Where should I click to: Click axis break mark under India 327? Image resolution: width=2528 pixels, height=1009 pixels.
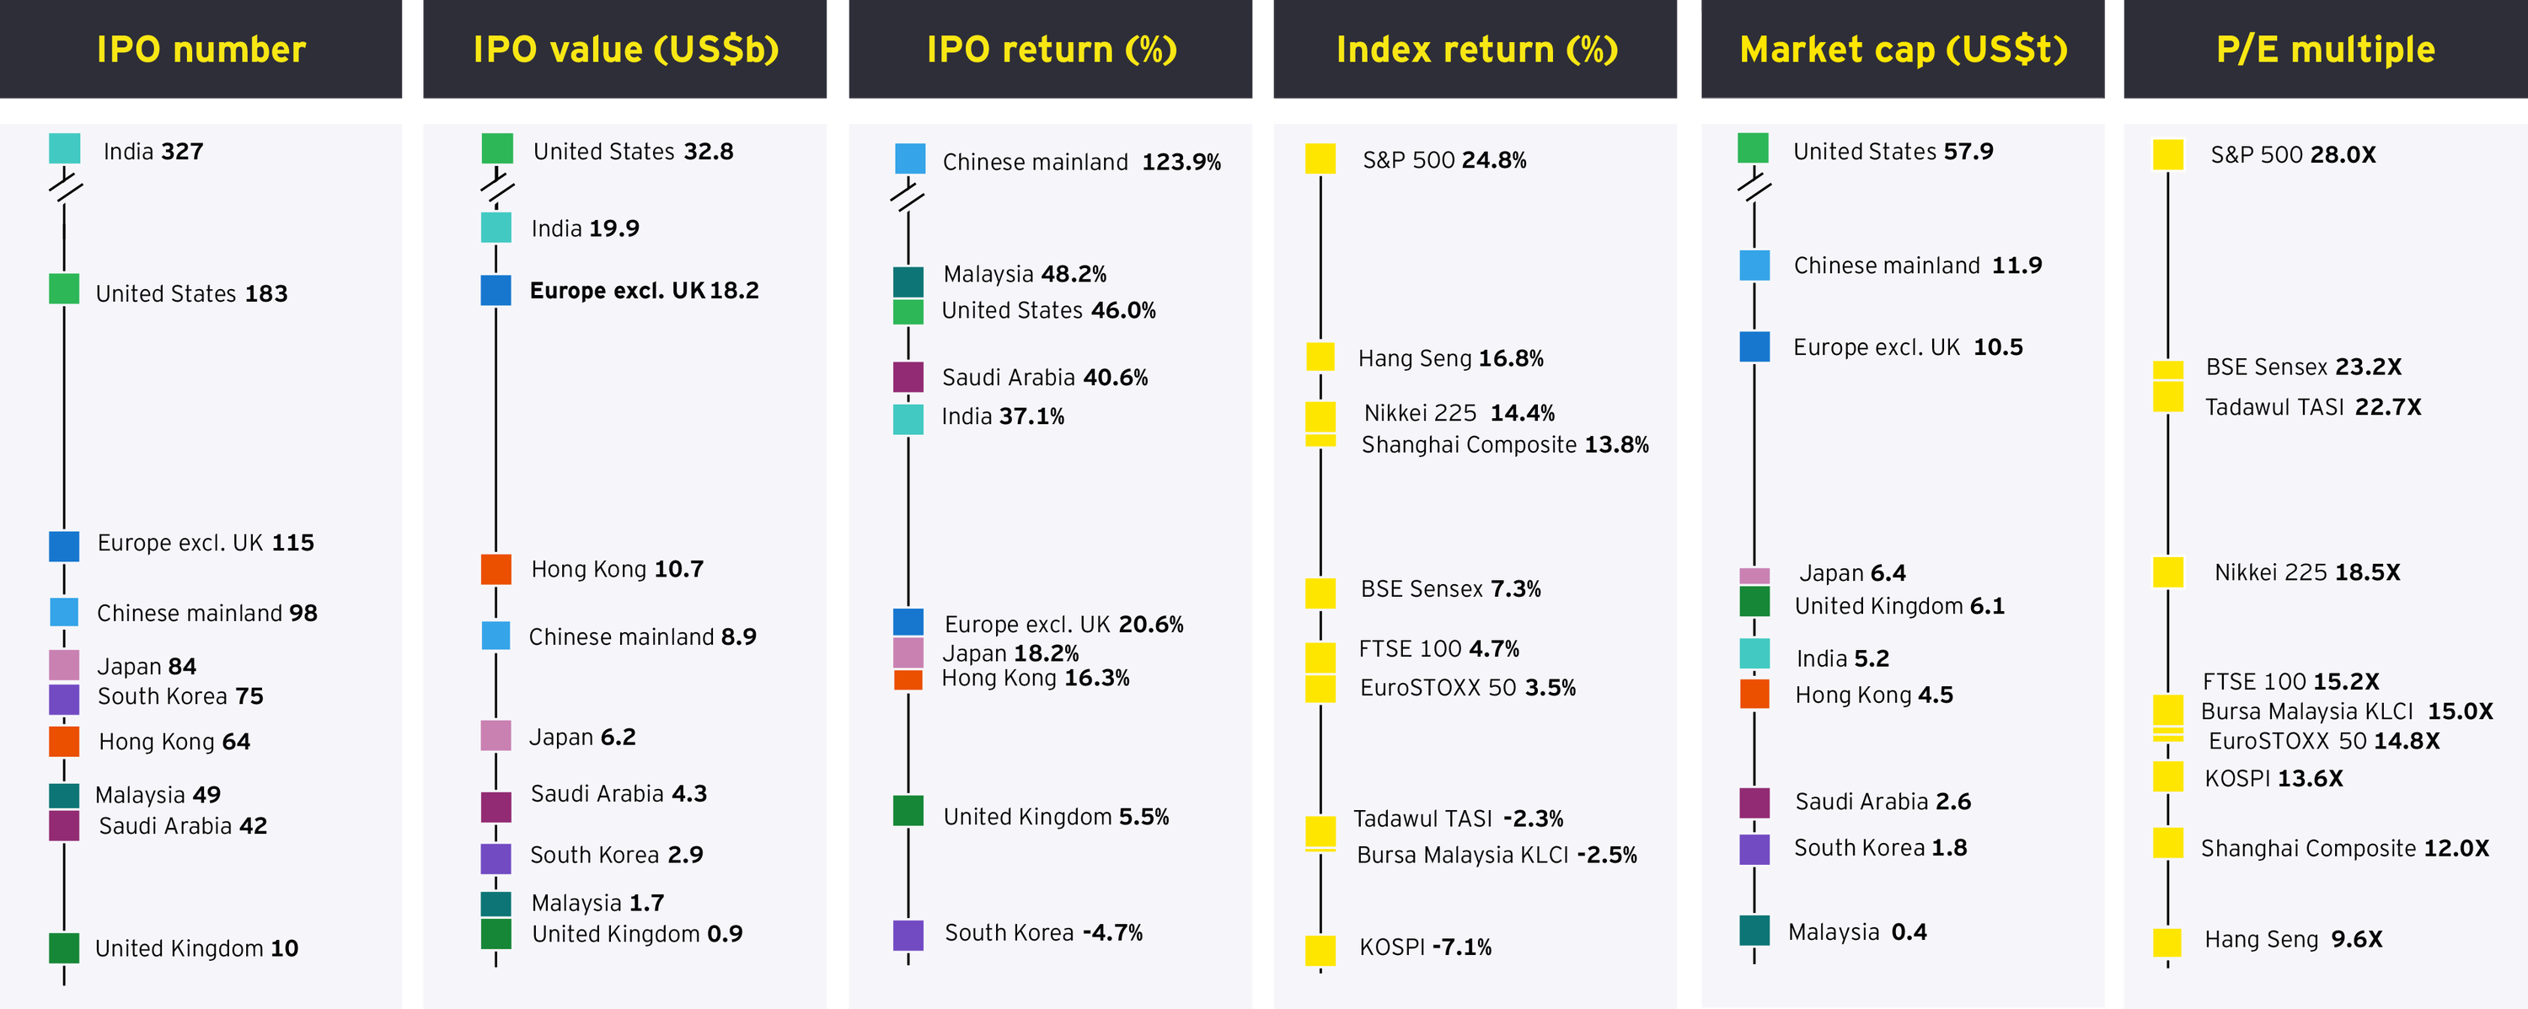(x=65, y=185)
